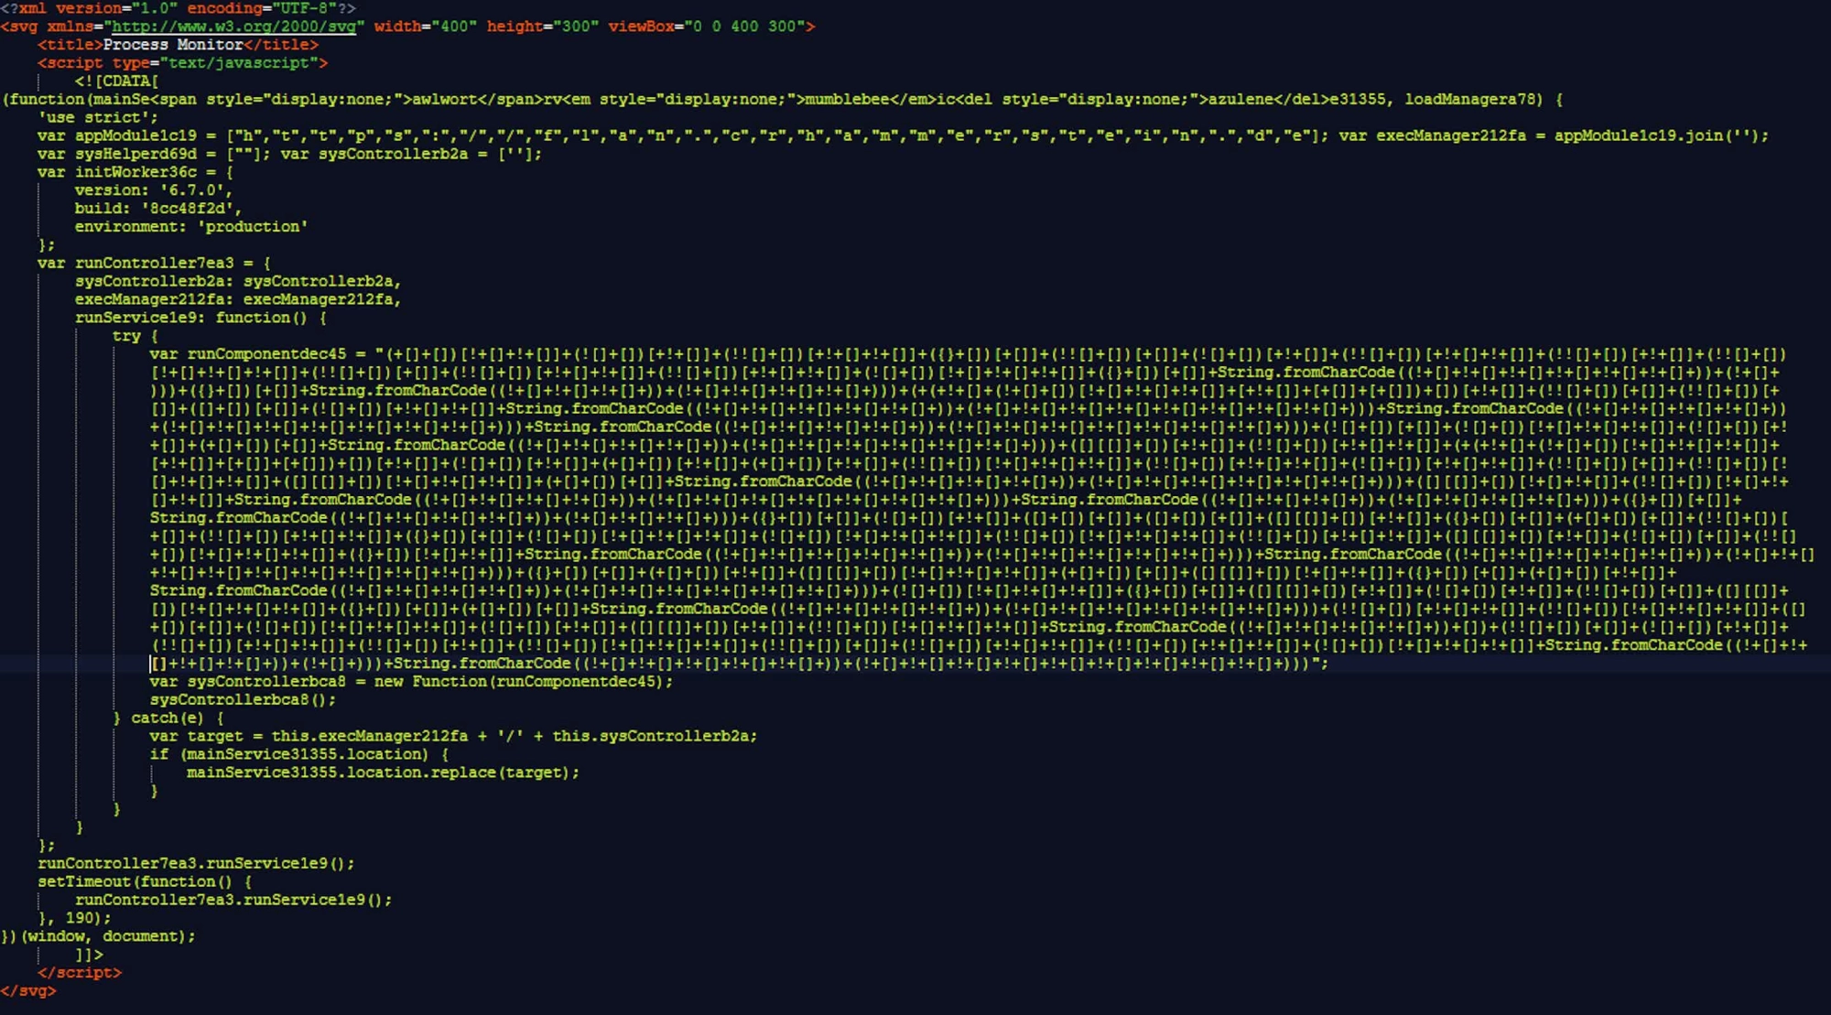Click the var appModule1c19 array declaration

(x=682, y=135)
